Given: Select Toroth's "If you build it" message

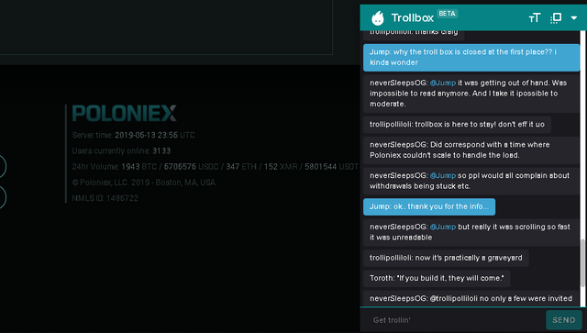Looking at the screenshot, I should coord(437,278).
